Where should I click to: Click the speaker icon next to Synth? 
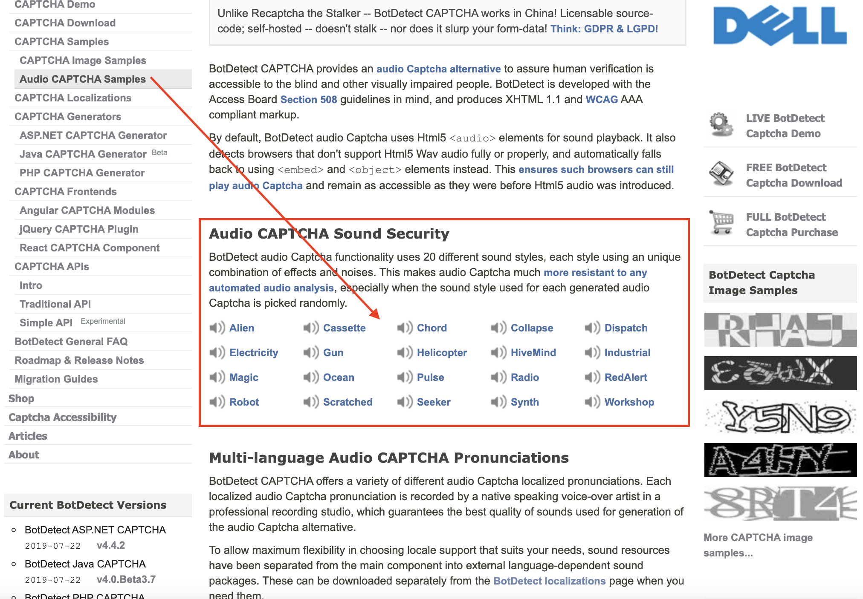click(x=498, y=402)
